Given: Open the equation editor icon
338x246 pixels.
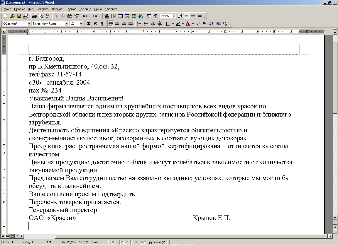Looking at the screenshot, I should coord(218,24).
